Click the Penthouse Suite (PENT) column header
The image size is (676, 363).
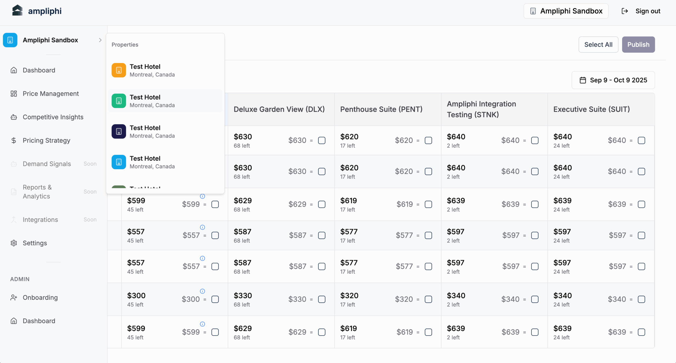click(388, 109)
